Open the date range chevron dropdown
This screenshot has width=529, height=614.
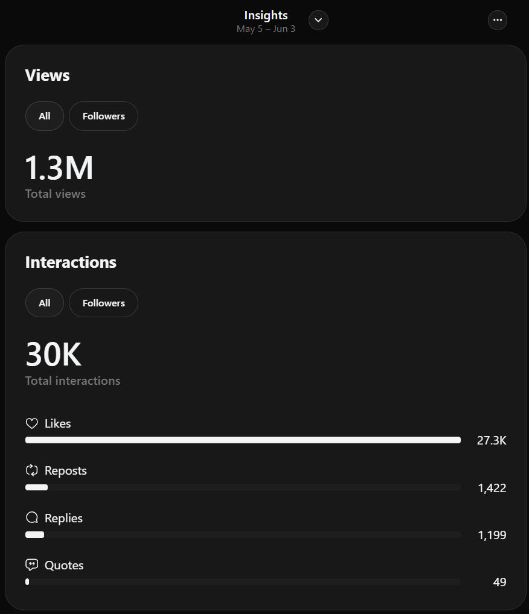pyautogui.click(x=318, y=20)
